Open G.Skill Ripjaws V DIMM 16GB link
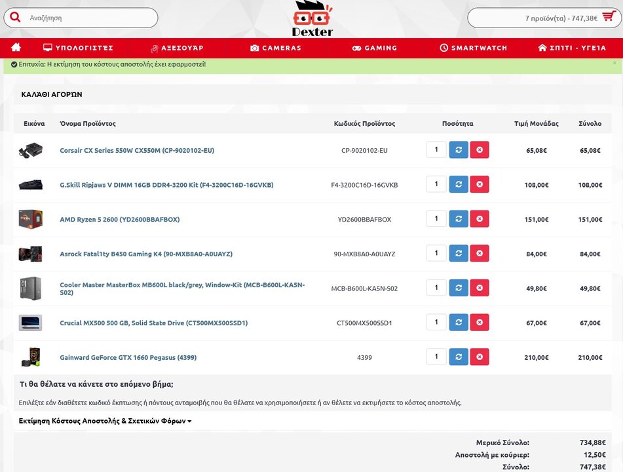Screen dimensions: 623x472 166,185
